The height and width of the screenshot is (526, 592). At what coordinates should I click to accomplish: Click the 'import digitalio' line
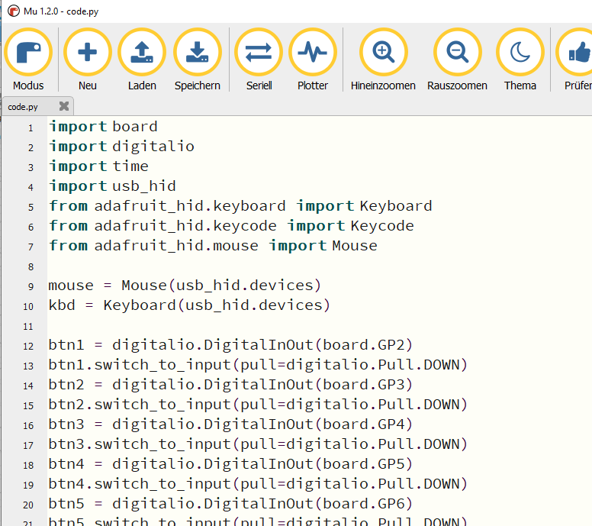coord(121,147)
